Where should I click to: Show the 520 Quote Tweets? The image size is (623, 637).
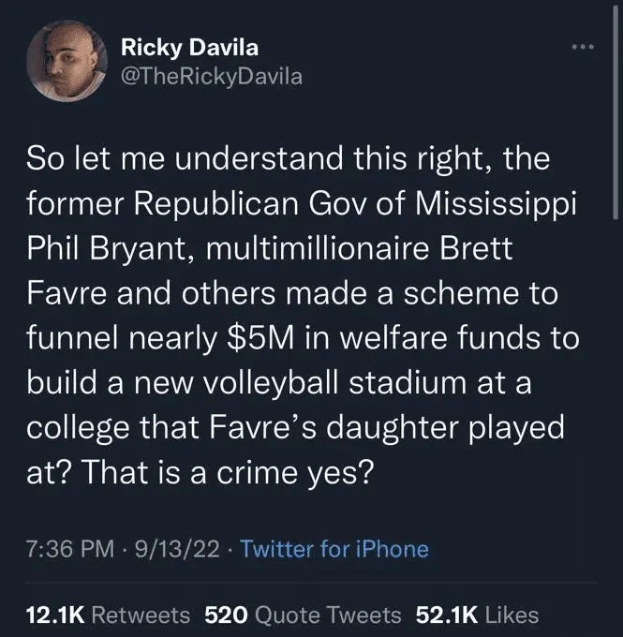(302, 615)
